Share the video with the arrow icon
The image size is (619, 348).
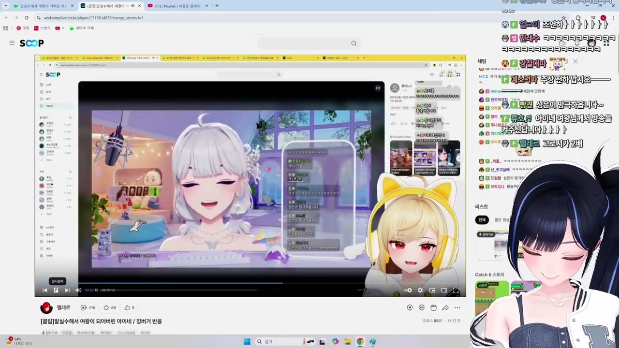click(x=445, y=307)
